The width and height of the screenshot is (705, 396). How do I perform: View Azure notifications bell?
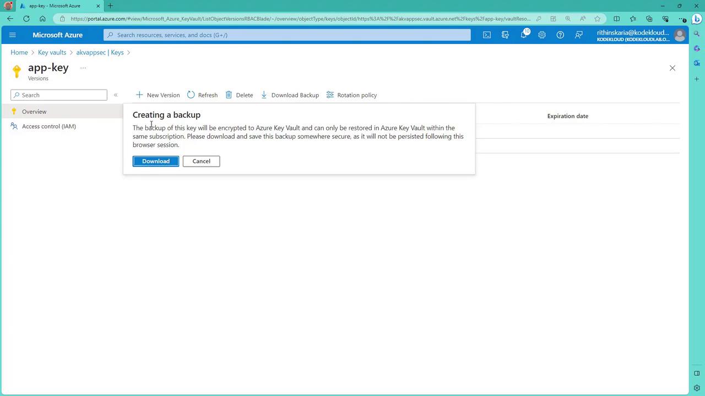[x=524, y=35]
